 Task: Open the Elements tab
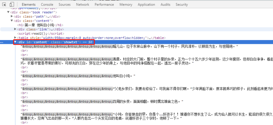[29, 4]
